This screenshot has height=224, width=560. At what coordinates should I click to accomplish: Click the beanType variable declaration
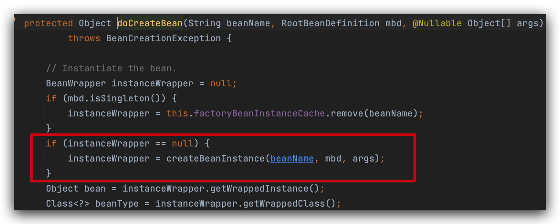pyautogui.click(x=117, y=204)
